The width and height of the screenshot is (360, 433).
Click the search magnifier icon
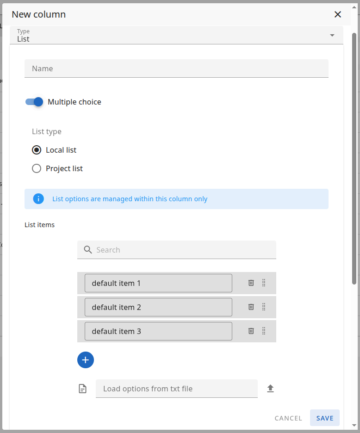[88, 250]
